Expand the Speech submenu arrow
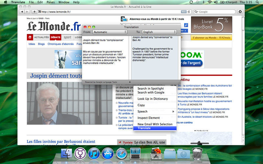The height and width of the screenshot is (164, 263). 173,112
